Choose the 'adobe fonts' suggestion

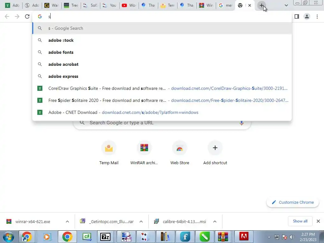click(162, 52)
